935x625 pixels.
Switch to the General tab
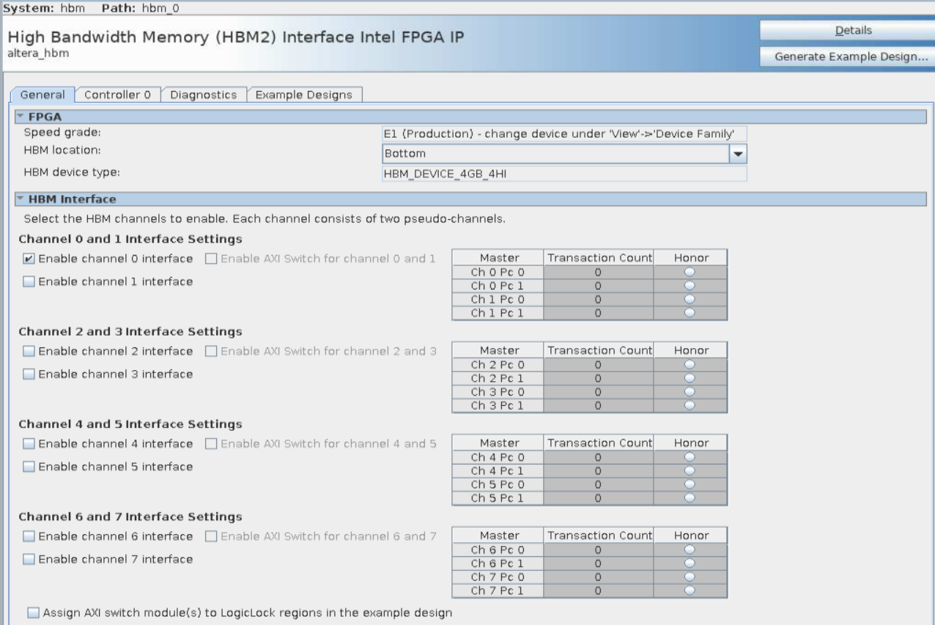pos(42,95)
